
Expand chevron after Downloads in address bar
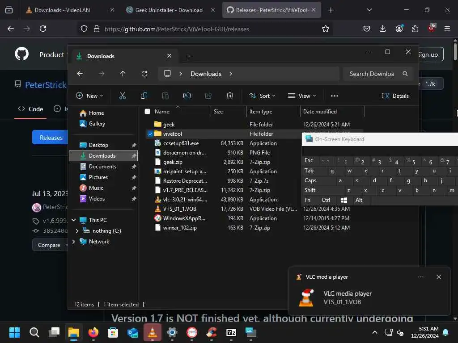(x=231, y=74)
